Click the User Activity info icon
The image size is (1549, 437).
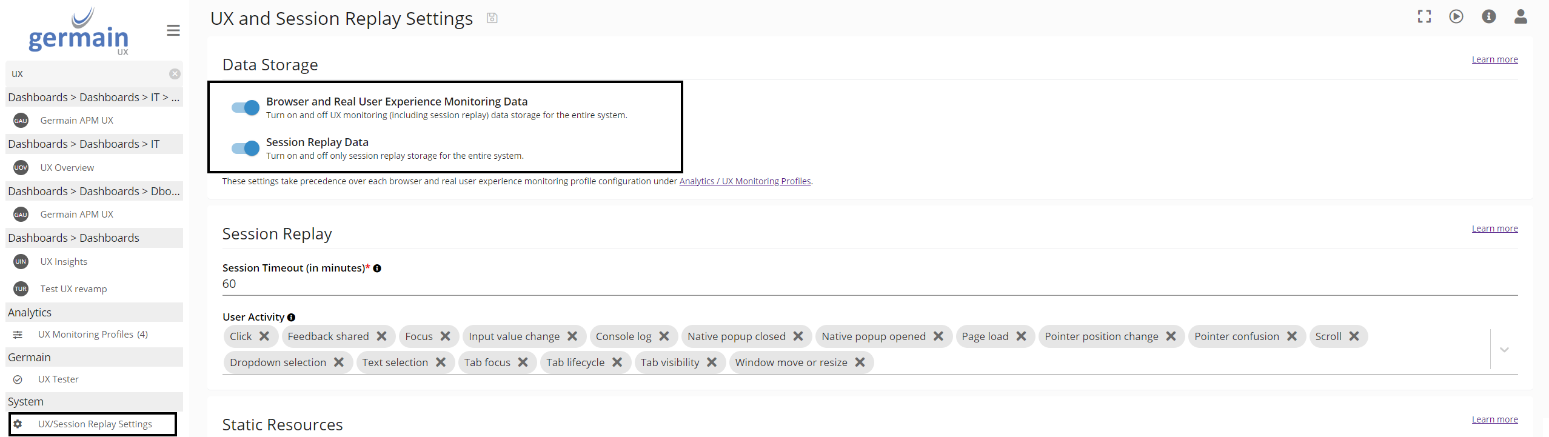tap(292, 318)
